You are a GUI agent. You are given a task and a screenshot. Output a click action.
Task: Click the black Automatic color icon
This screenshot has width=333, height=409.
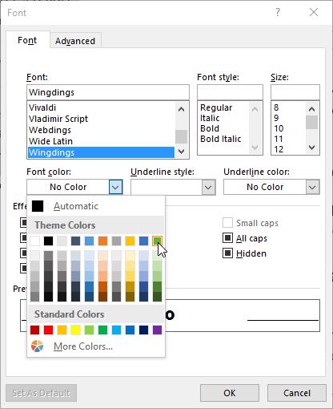pos(38,206)
